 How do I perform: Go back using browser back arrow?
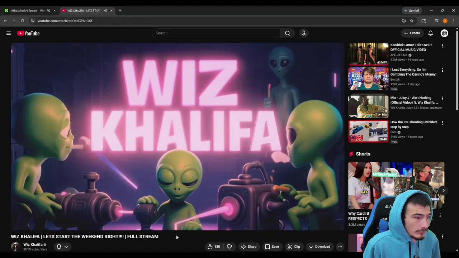coord(5,21)
